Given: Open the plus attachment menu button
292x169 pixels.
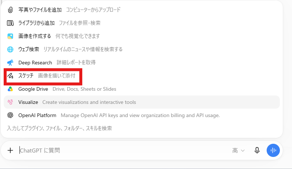Looking at the screenshot, I should click(x=10, y=150).
